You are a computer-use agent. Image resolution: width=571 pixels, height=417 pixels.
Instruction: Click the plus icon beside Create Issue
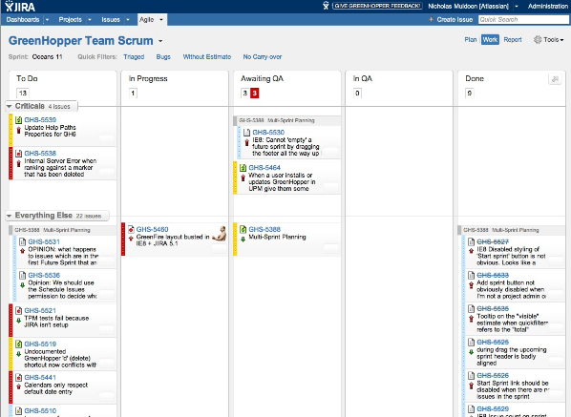432,20
